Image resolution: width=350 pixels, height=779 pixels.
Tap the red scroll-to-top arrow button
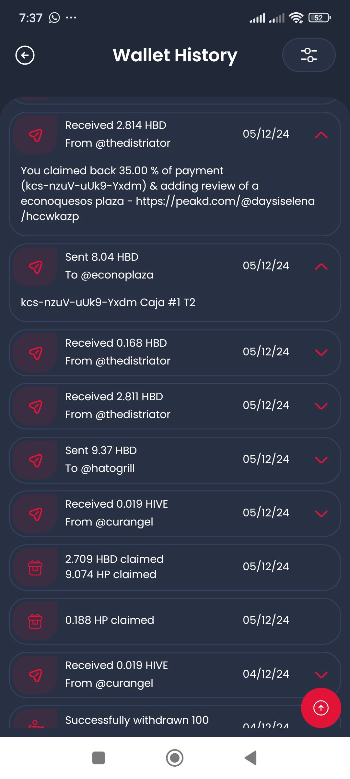point(321,708)
